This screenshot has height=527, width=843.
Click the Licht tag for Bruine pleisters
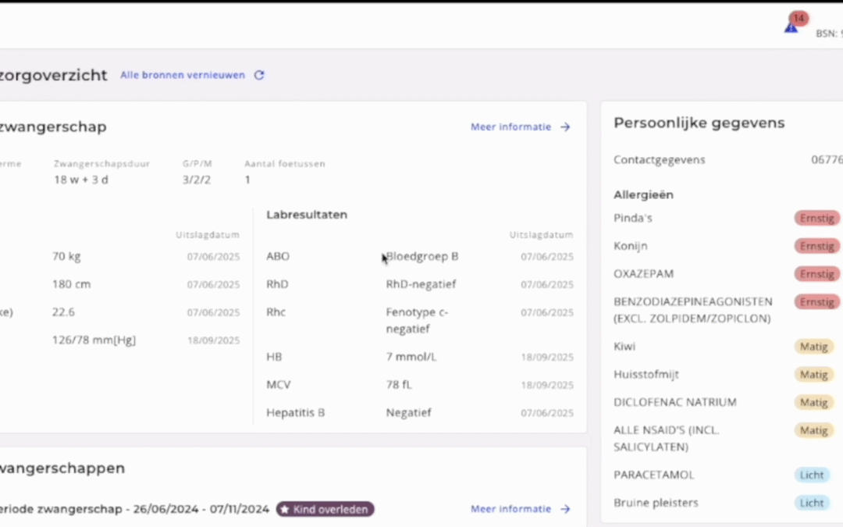click(812, 503)
